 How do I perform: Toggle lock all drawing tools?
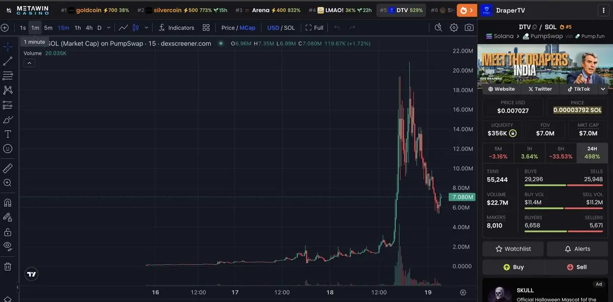[8, 232]
